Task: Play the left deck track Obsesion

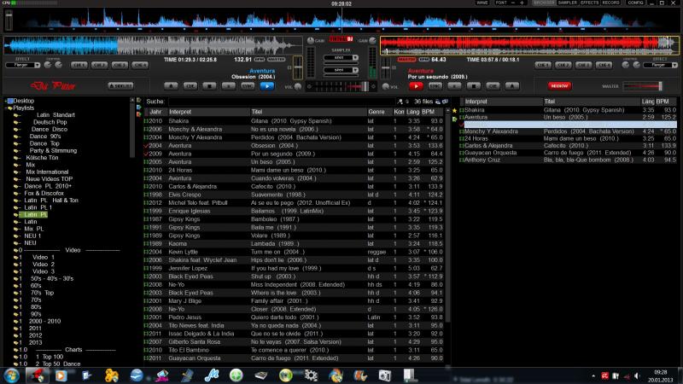Action: pos(267,86)
